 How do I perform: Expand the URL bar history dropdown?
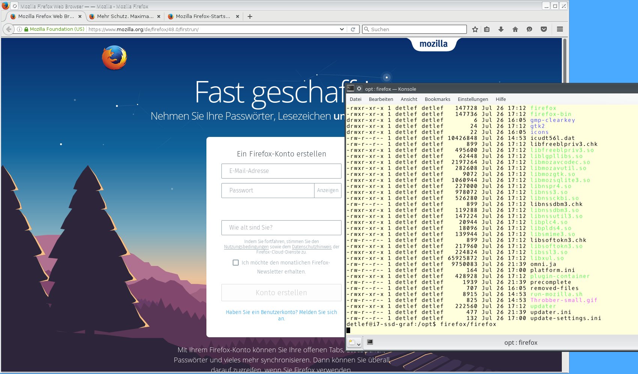(x=342, y=29)
